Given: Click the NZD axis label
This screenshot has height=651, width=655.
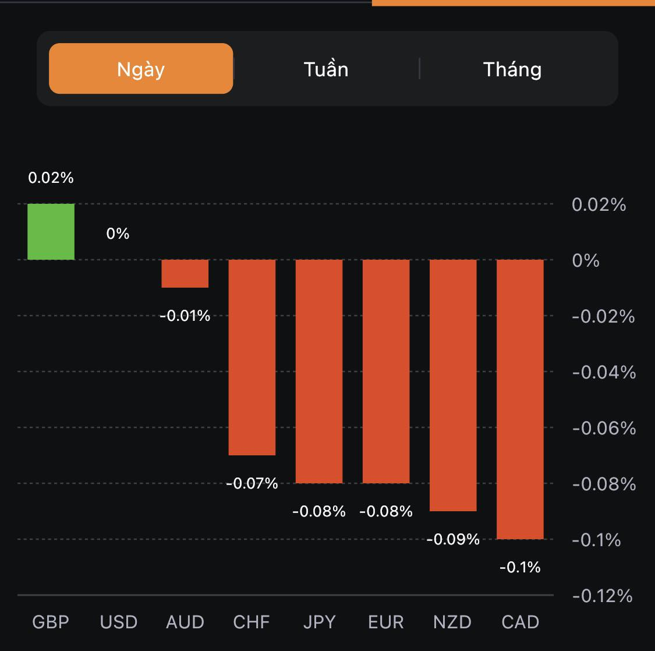Looking at the screenshot, I should point(452,622).
